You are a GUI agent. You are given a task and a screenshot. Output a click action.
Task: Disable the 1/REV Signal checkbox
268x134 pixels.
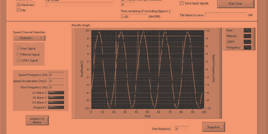[19, 60]
